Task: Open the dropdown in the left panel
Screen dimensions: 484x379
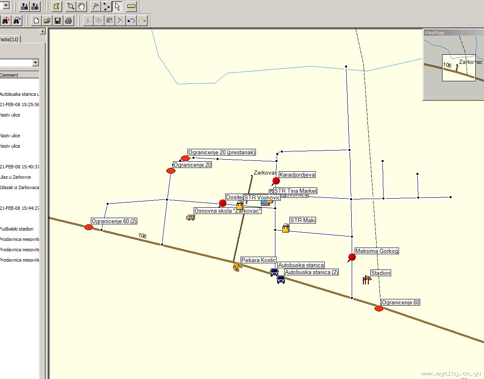Action: click(36, 63)
